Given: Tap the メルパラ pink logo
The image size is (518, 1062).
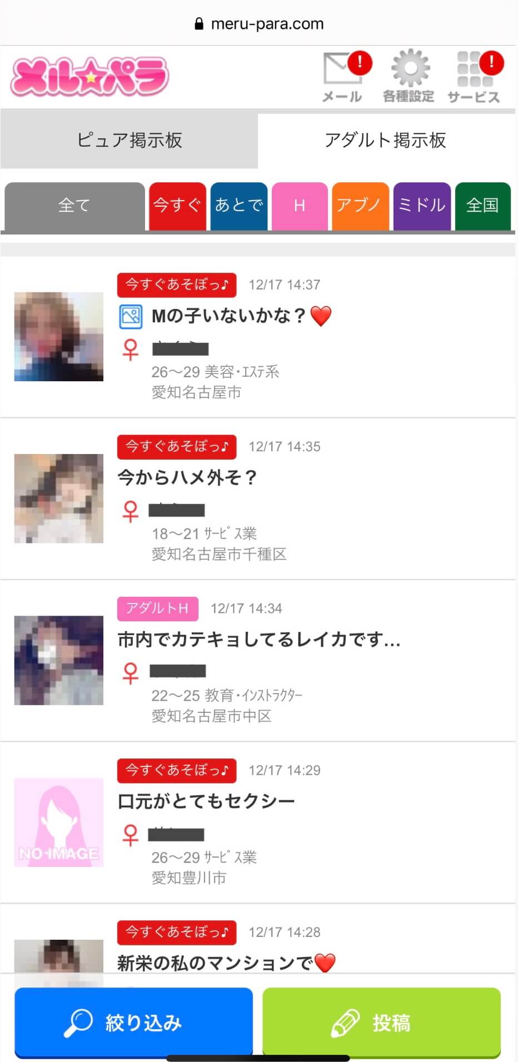Looking at the screenshot, I should 89,76.
